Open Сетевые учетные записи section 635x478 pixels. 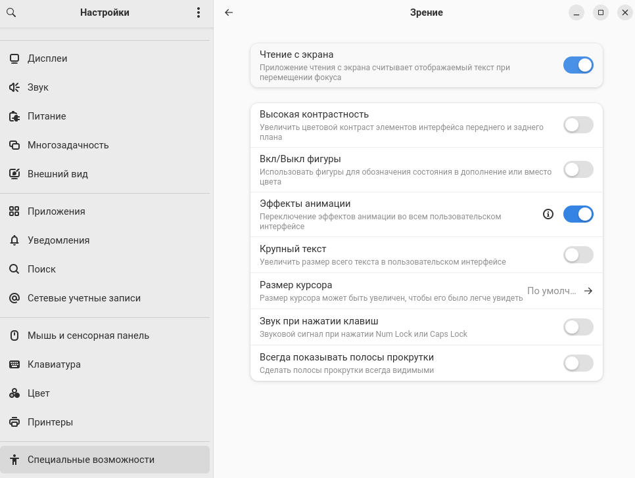point(84,298)
